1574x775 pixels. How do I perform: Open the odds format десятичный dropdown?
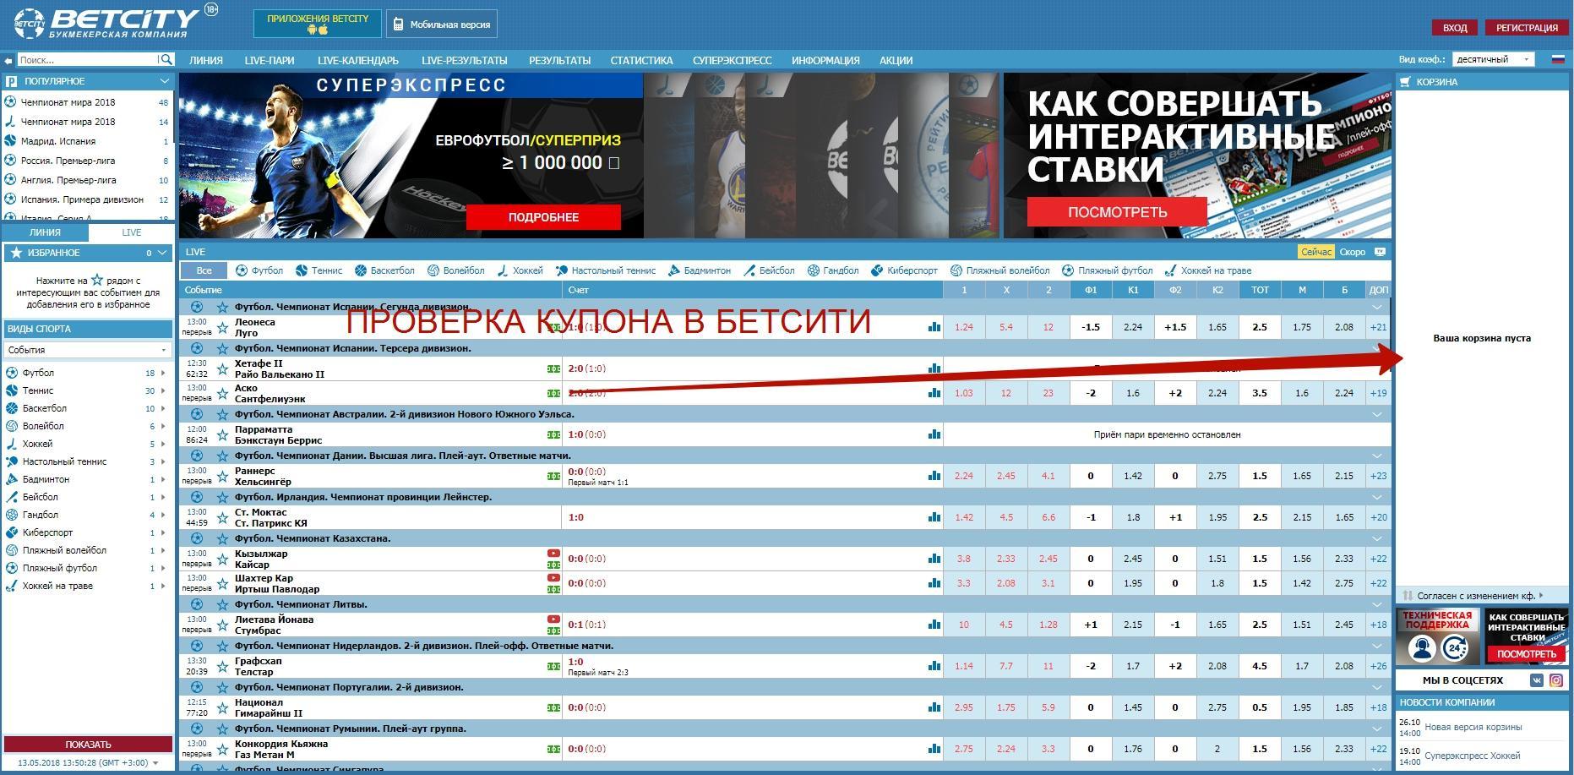point(1492,59)
